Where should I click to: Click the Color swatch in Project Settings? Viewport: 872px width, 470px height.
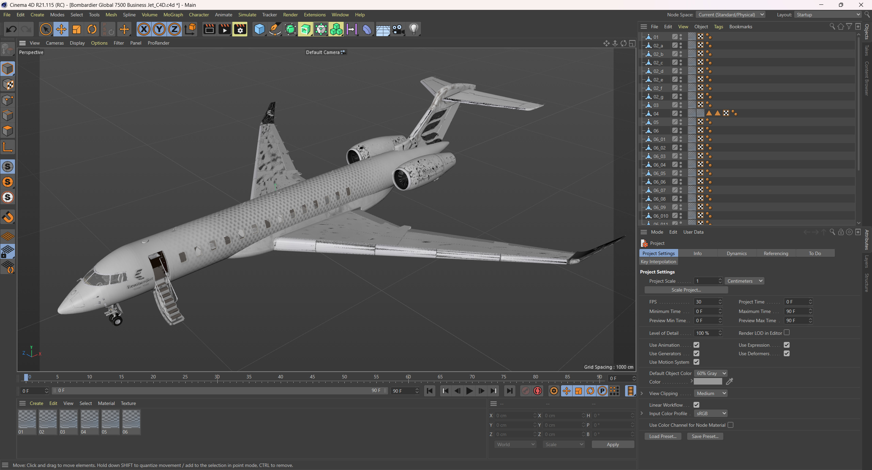click(x=708, y=381)
